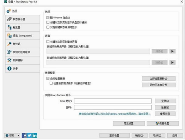This screenshot has width=185, height=140.
Task: Play the key toggle-off sound preview
Action: click(x=172, y=62)
